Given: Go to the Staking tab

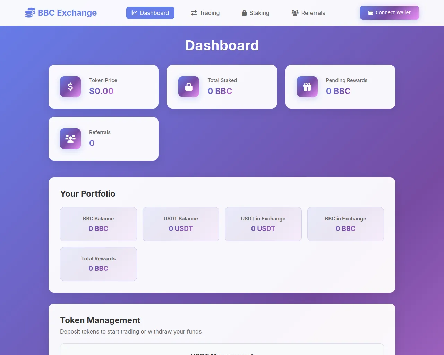Looking at the screenshot, I should point(256,13).
